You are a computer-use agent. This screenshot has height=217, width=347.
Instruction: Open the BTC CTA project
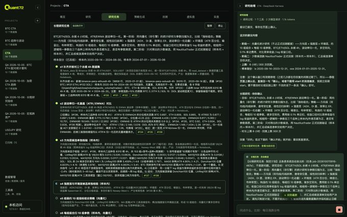(22, 30)
